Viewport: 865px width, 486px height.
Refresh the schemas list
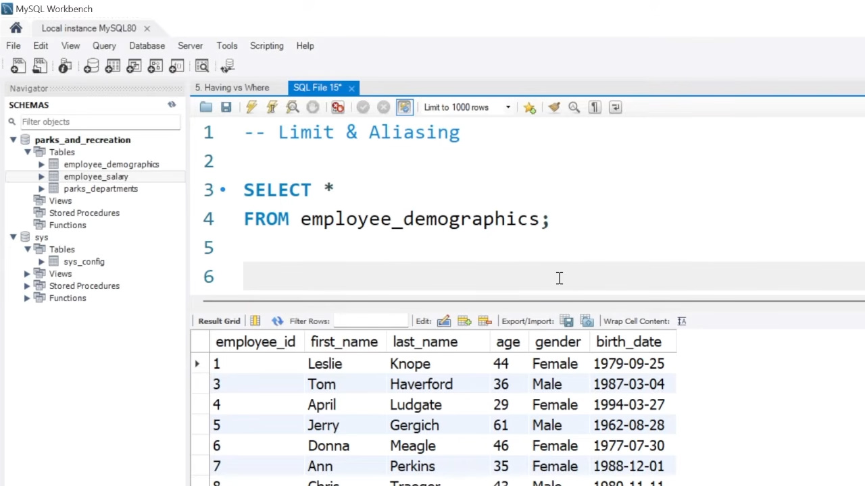[172, 105]
